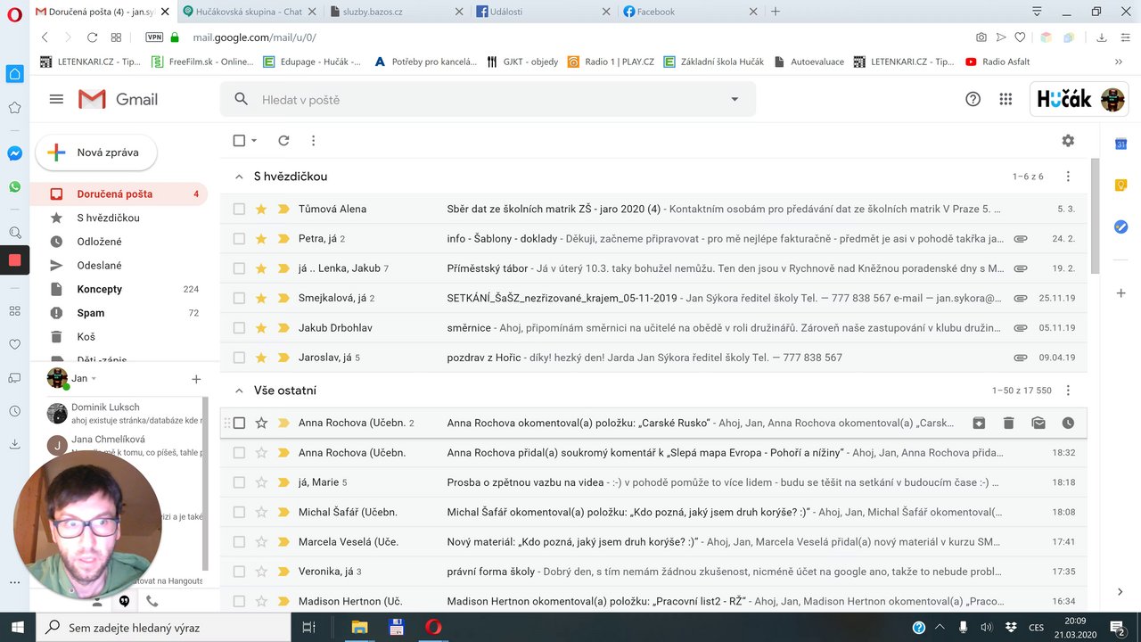The width and height of the screenshot is (1141, 642).
Task: Open Hangouts phone calls tab
Action: point(152,601)
